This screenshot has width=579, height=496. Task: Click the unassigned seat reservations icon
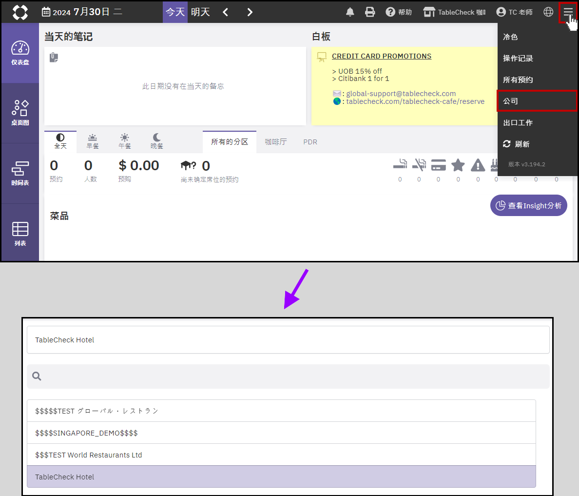point(188,166)
